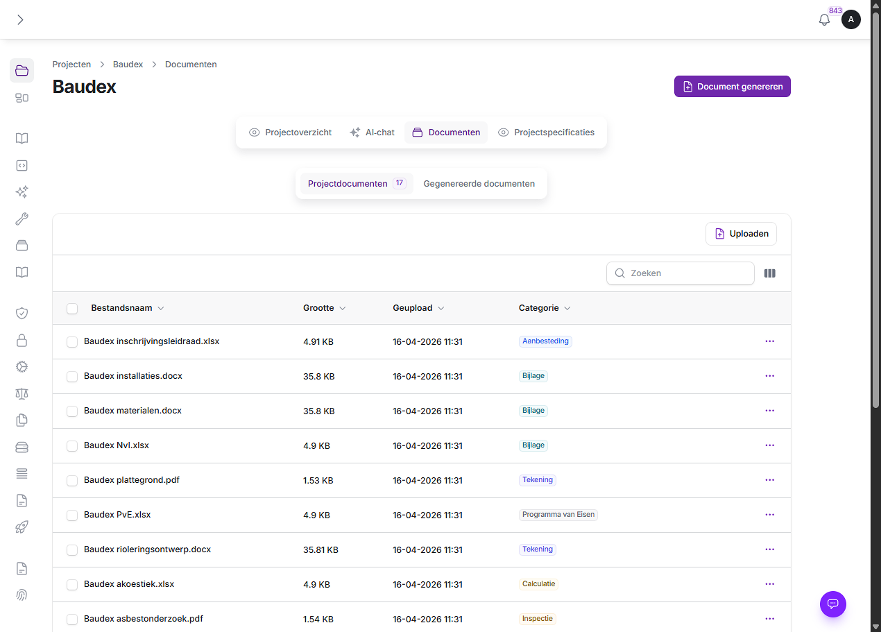Expand the collapsed sidebar with the chevron
This screenshot has height=632, width=881.
coord(20,19)
